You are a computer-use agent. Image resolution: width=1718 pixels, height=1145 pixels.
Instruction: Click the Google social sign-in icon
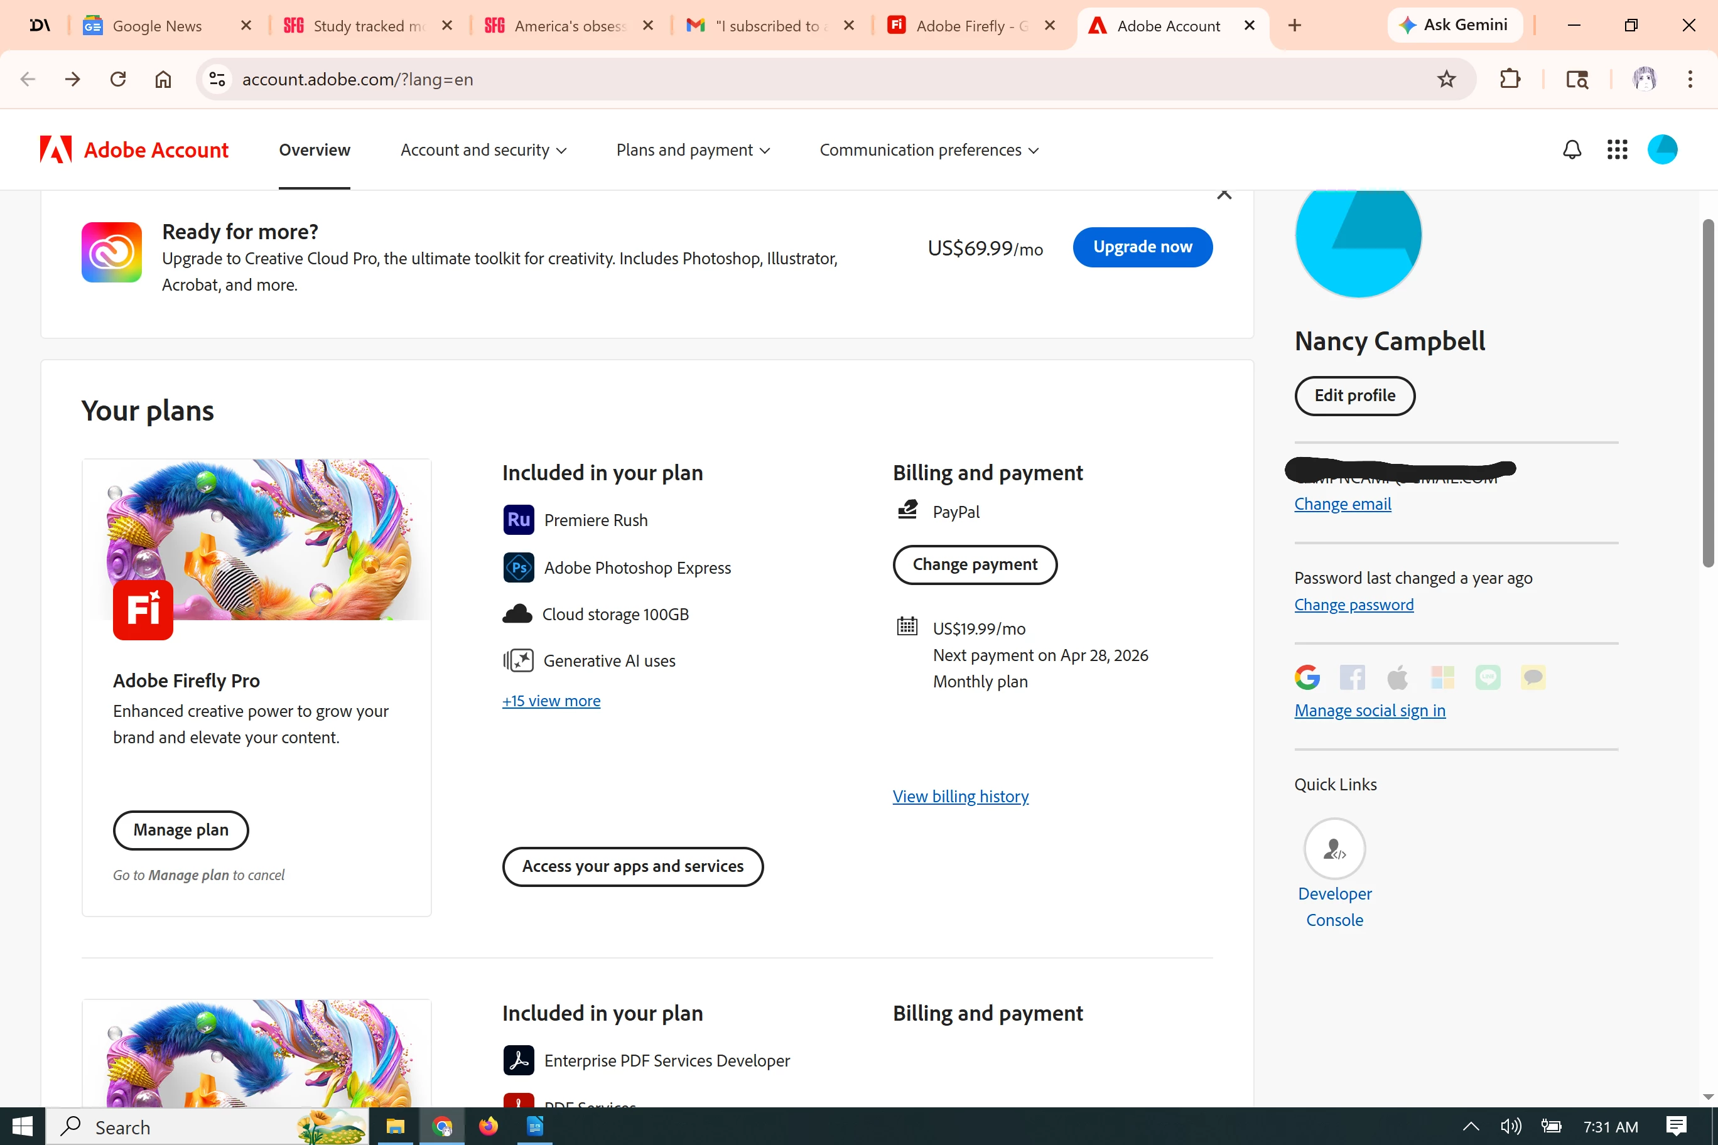(1307, 678)
